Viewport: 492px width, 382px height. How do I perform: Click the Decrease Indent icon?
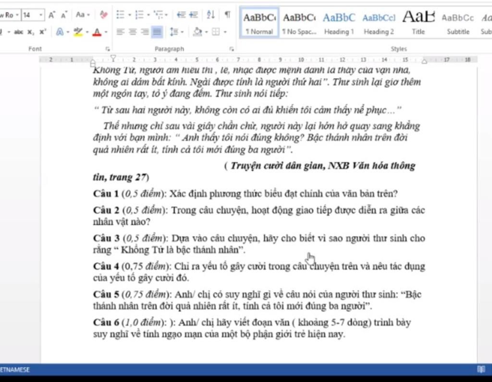tap(181, 15)
